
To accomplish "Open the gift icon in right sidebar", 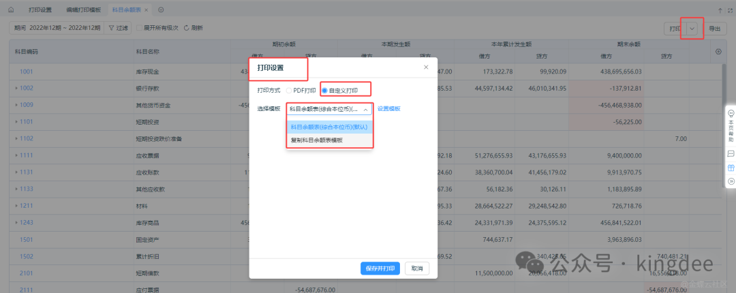I will 731,168.
